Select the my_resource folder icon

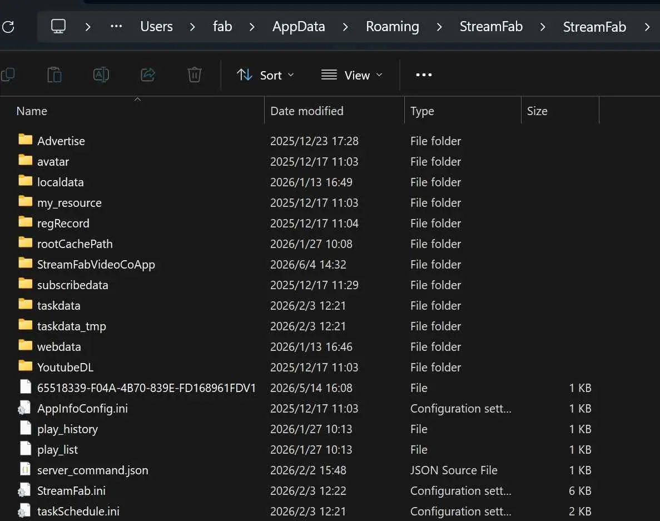25,202
